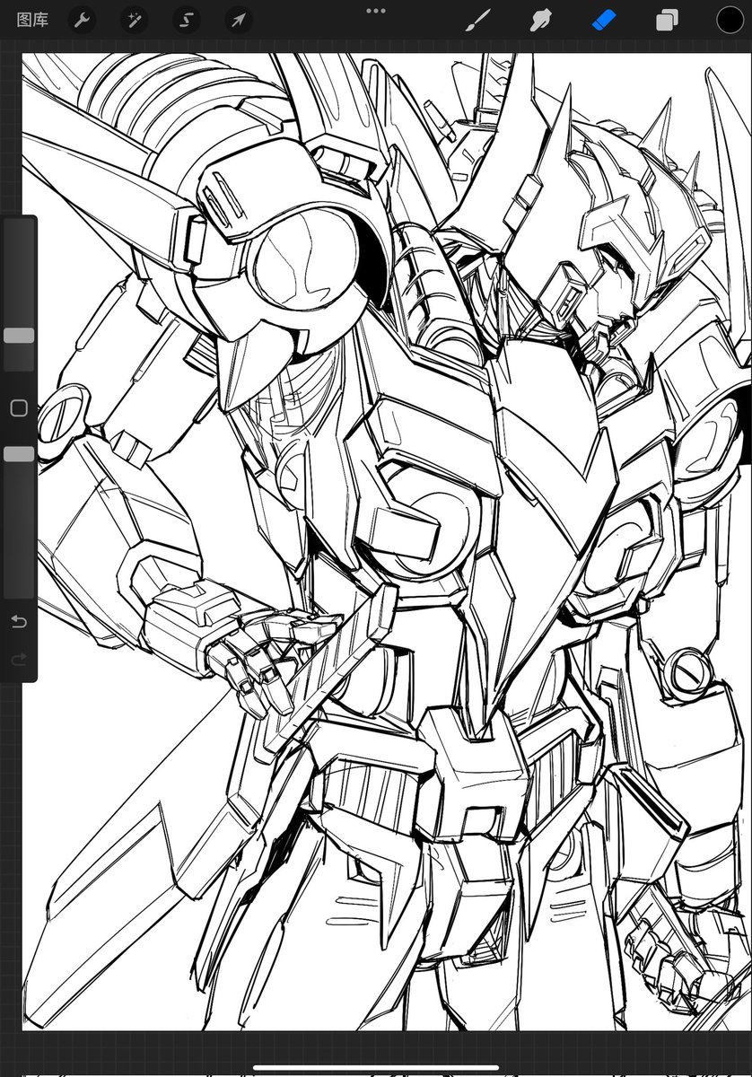752x1077 pixels.
Task: Tap the robot line art canvas
Action: pos(387,541)
